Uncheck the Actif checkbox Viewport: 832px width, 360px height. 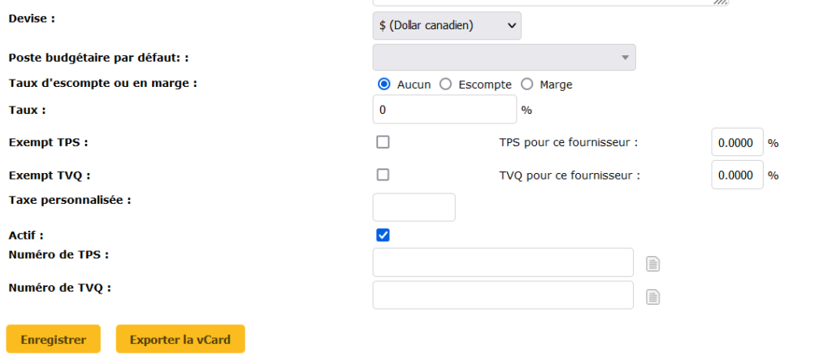click(x=383, y=235)
